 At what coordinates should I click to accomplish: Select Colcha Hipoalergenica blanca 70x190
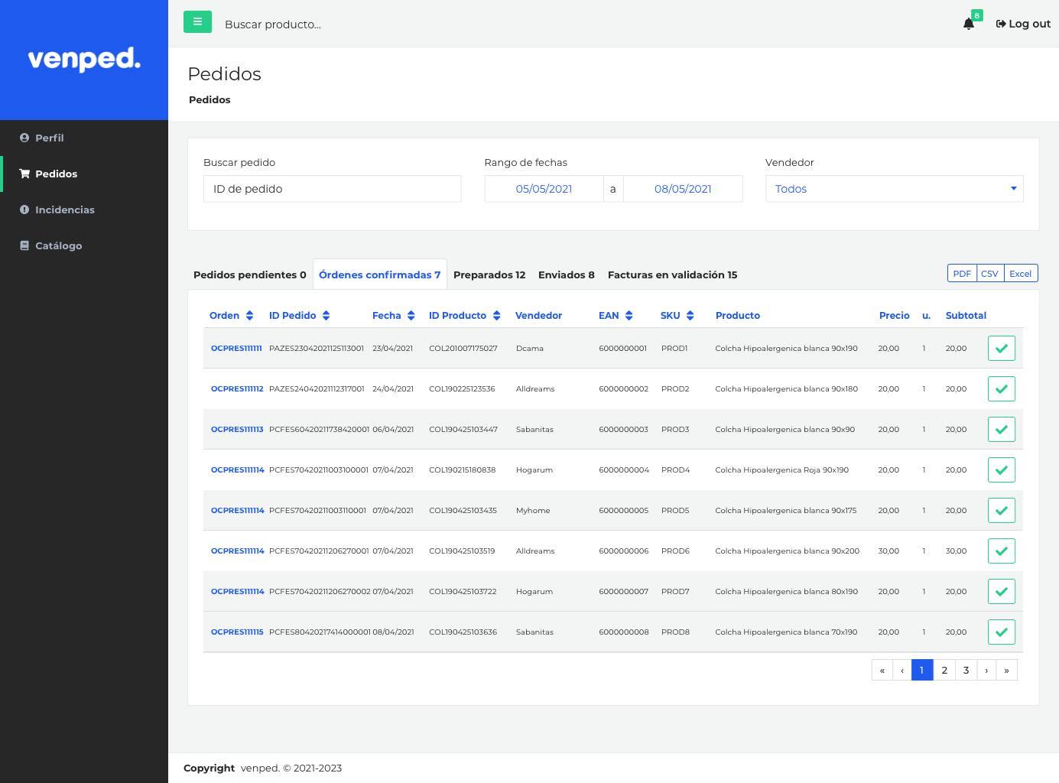[786, 632]
